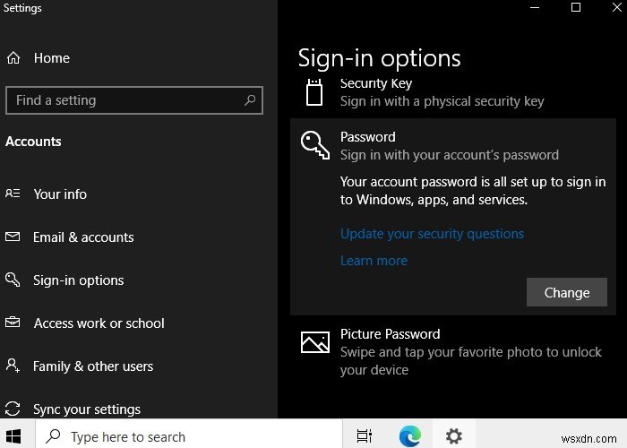This screenshot has height=448, width=627.
Task: Click the Sync your settings arrows icon
Action: 13,409
